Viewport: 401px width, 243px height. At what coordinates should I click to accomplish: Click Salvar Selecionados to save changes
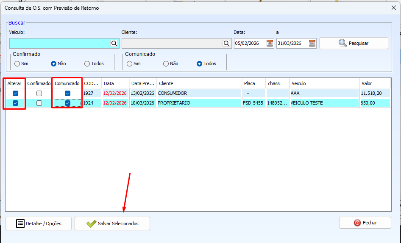point(112,224)
